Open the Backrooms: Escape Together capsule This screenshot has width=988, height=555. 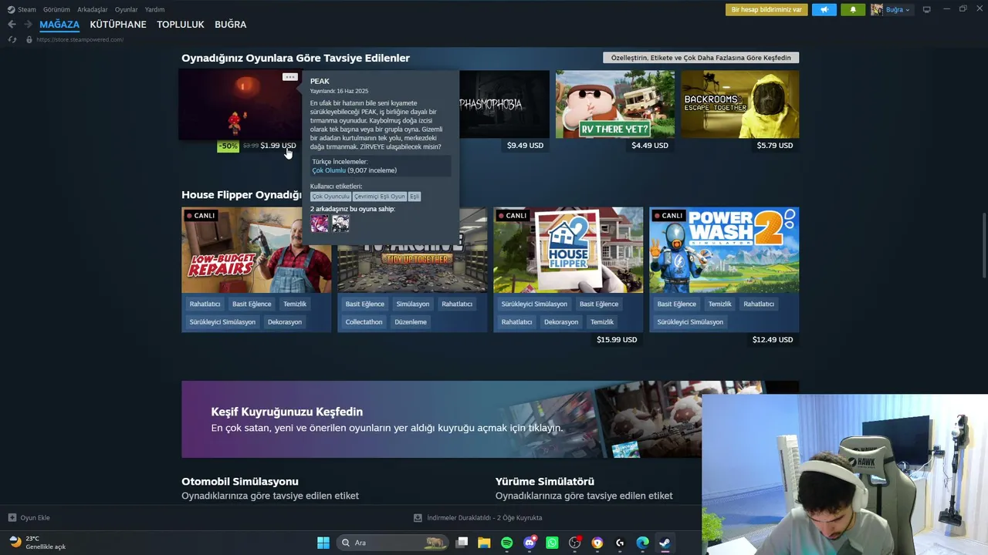pyautogui.click(x=739, y=105)
